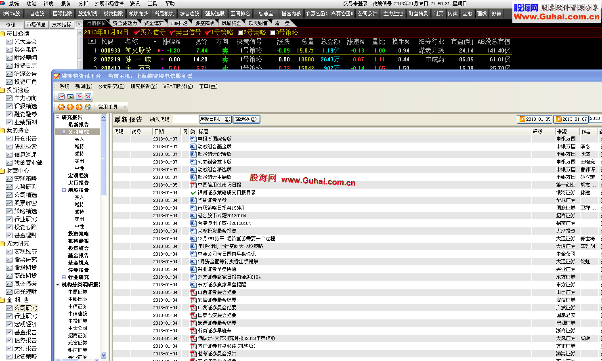The height and width of the screenshot is (361, 602).
Task: Click the green check icon beside 银河证券策略研究日报目录
Action: pyautogui.click(x=193, y=193)
